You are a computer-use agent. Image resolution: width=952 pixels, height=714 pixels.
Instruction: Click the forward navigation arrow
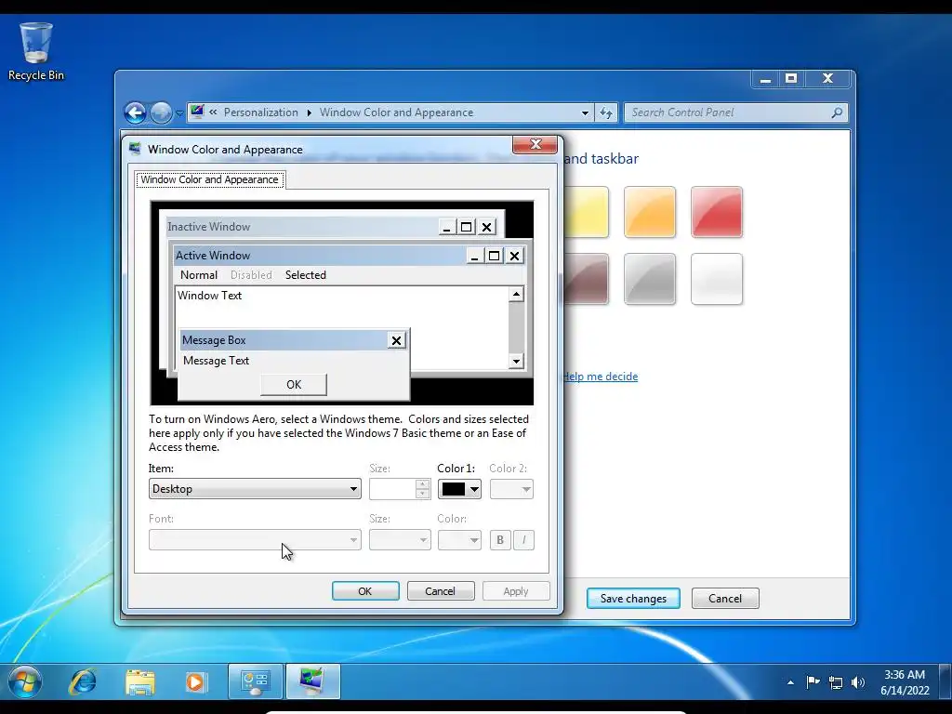[x=161, y=112]
